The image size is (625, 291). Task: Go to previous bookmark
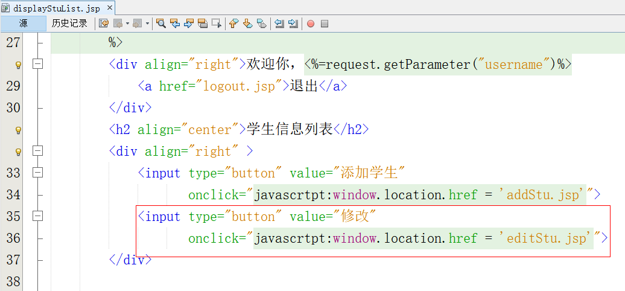[x=234, y=24]
